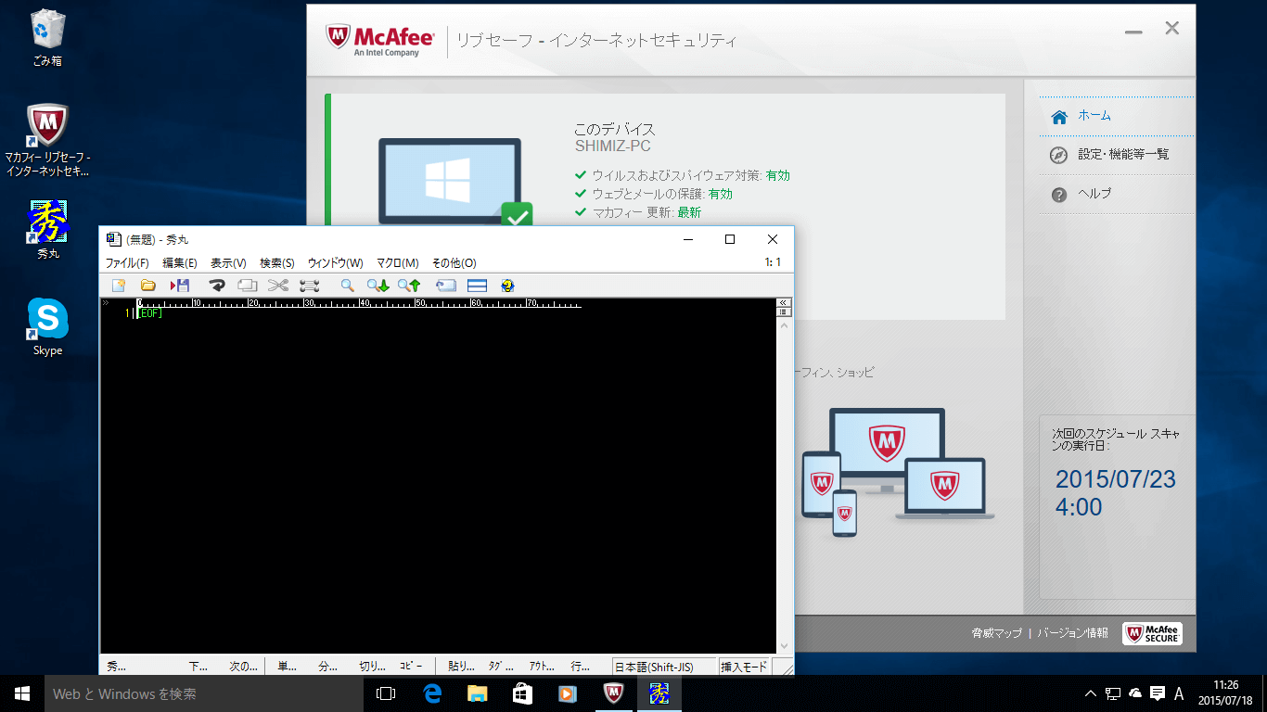Open the ファイル(F) menu

coord(127,263)
